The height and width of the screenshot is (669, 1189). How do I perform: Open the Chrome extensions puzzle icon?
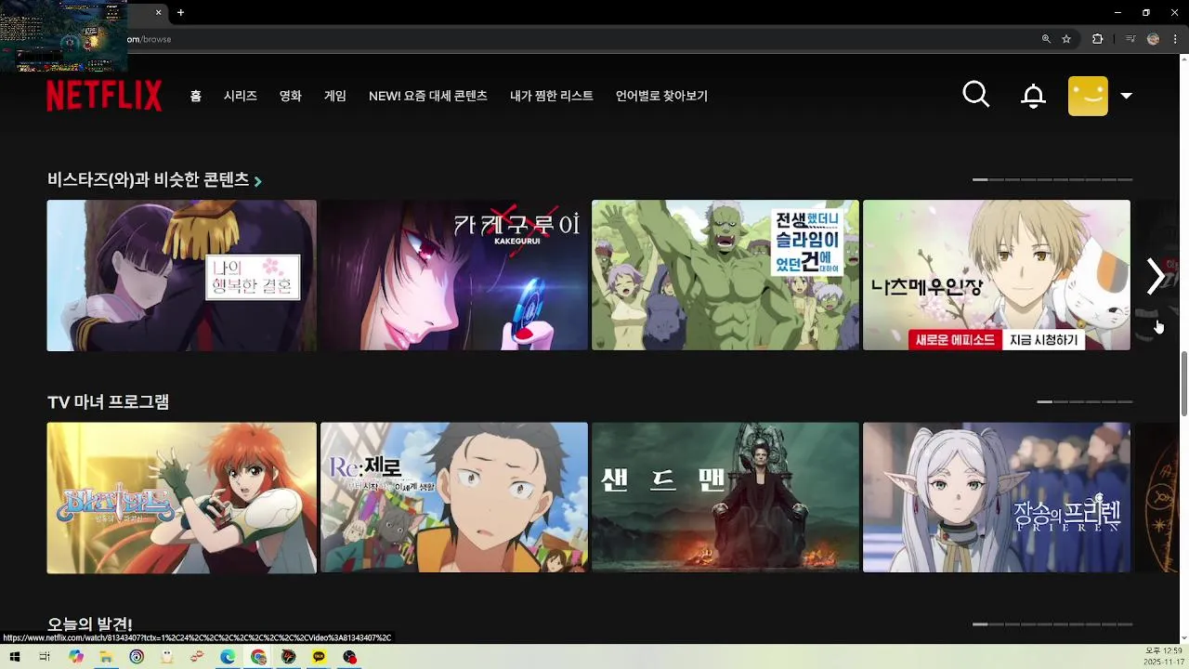tap(1098, 39)
